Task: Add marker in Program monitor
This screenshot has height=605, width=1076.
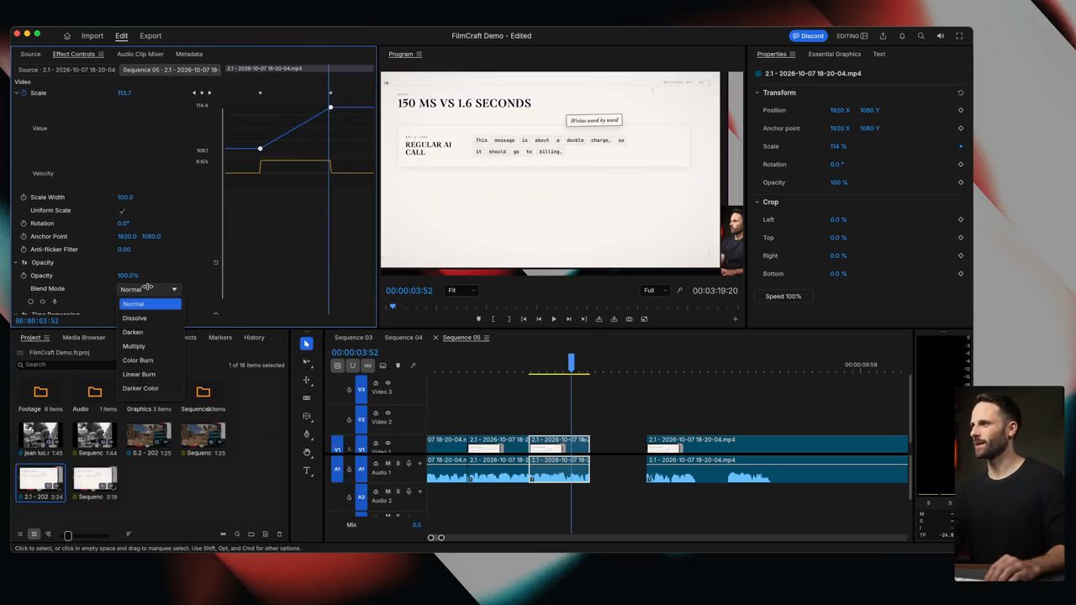Action: click(x=479, y=319)
